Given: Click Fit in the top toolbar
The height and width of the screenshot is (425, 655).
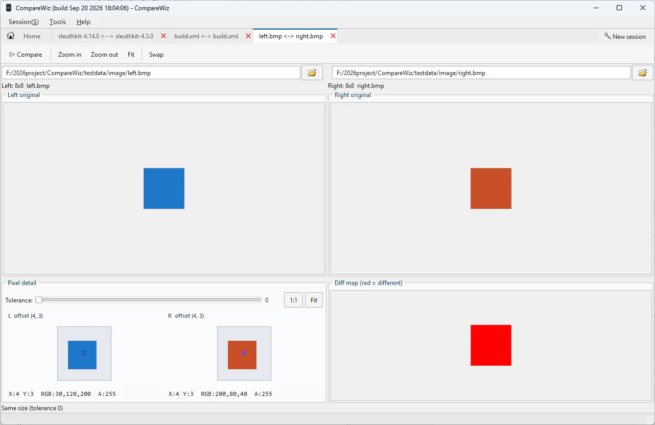Looking at the screenshot, I should coord(131,54).
